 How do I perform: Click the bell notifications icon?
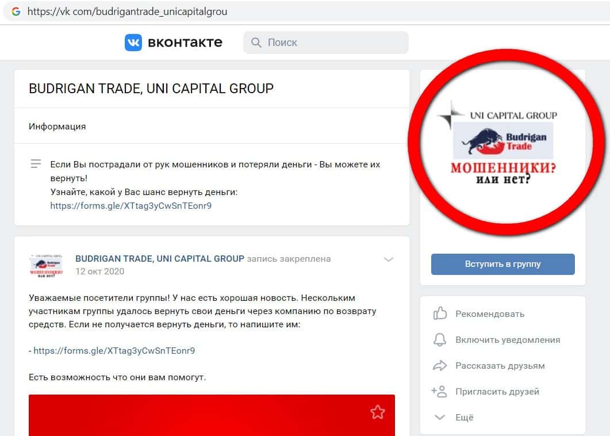440,339
